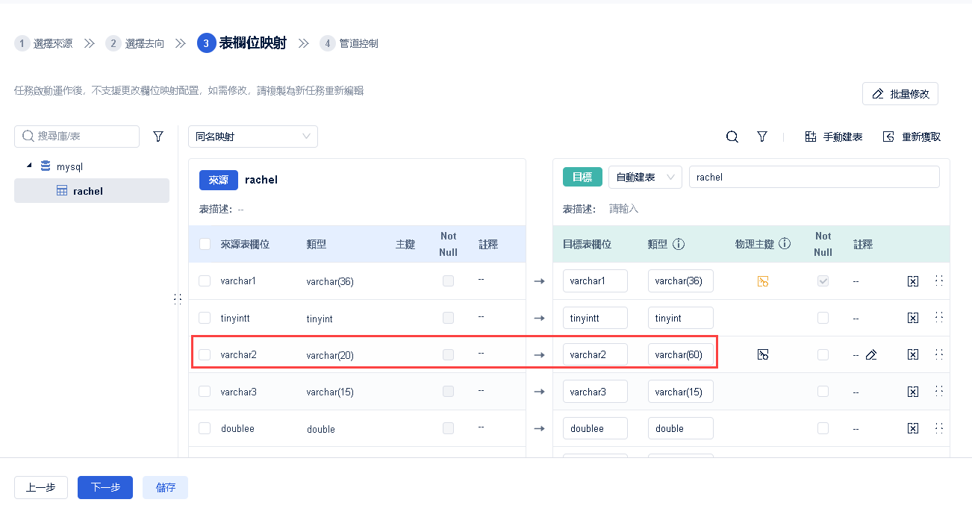Screen dimensions: 972x517
Task: Go to step 1 選擇來源
Action: click(45, 43)
